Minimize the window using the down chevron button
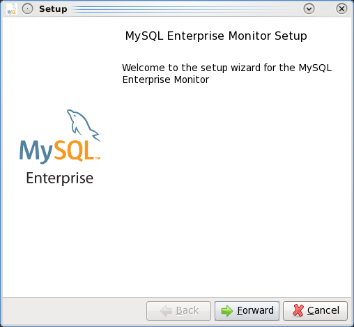 click(309, 9)
